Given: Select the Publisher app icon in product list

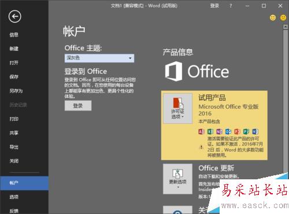Looking at the screenshot, I should (x=246, y=131).
